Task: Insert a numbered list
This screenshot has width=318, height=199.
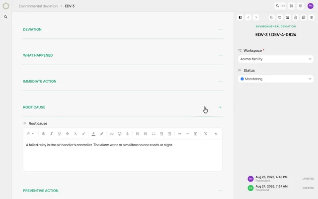Action: [x=138, y=134]
